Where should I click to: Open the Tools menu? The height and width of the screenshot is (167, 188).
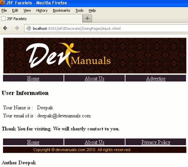point(79,11)
